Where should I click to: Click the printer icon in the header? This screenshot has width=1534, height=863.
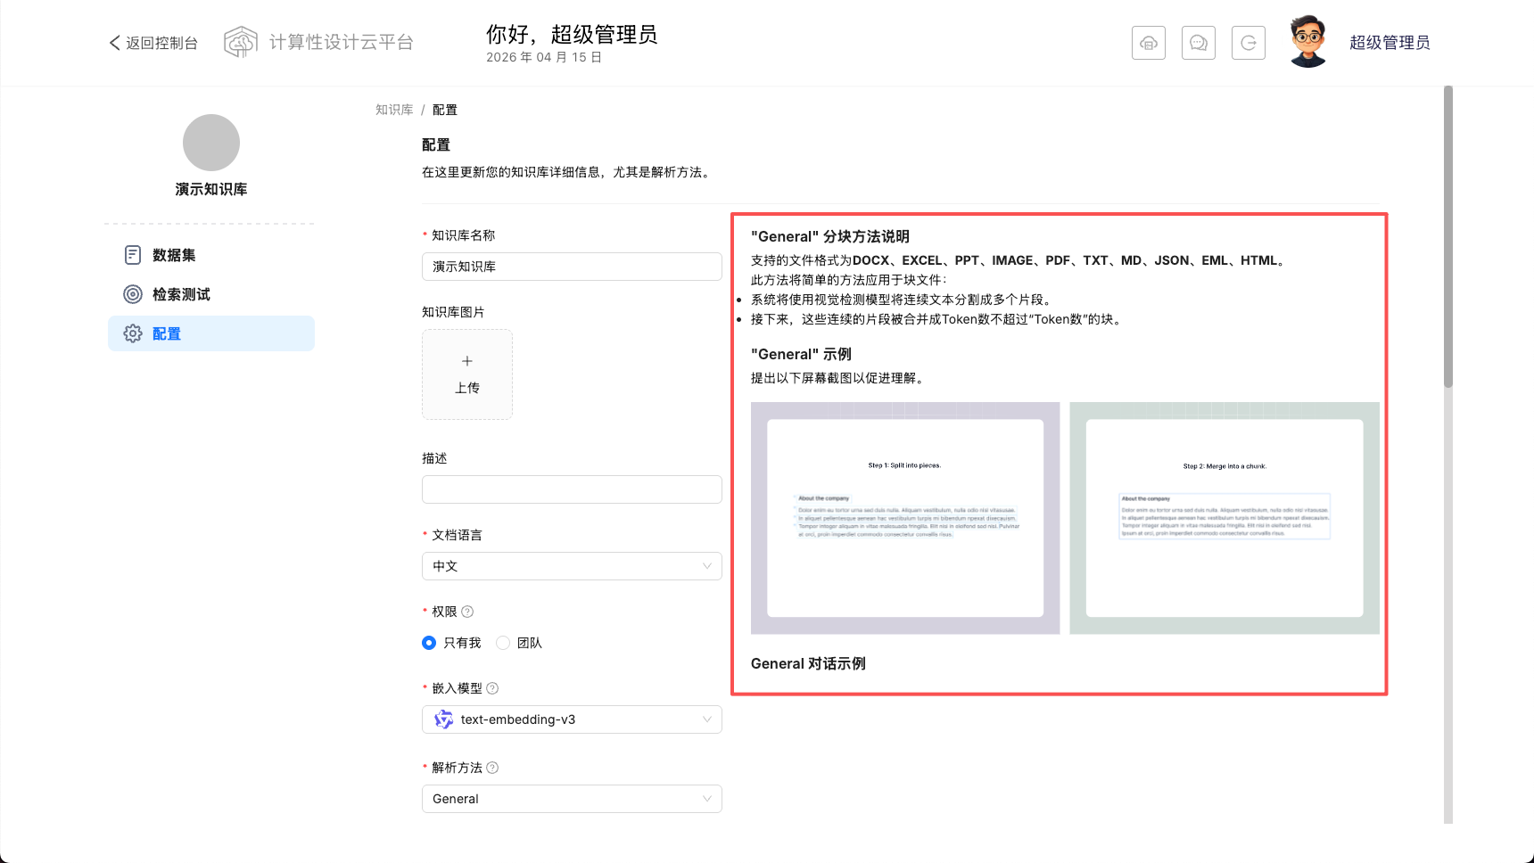(1149, 43)
